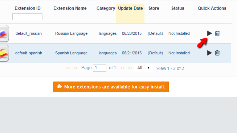The height and width of the screenshot is (133, 237).
Task: Click the Spanish Language name cell
Action: pyautogui.click(x=71, y=53)
